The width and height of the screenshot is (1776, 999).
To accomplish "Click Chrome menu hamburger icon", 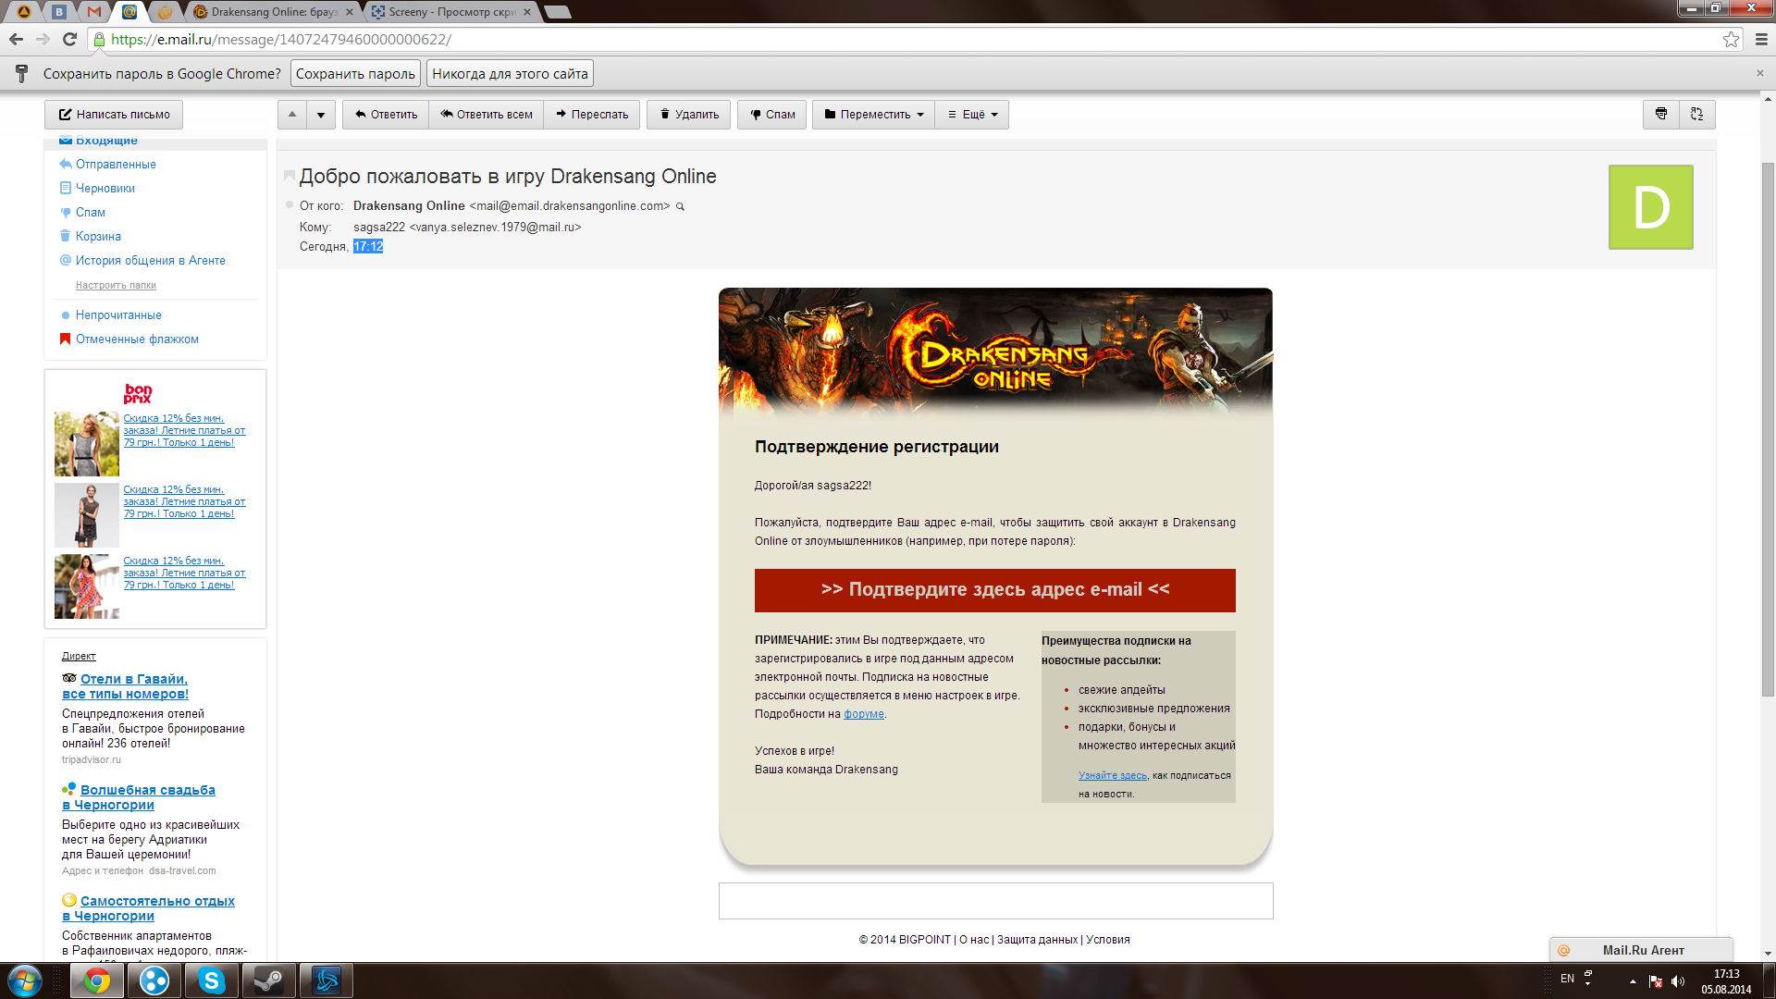I will (1761, 39).
